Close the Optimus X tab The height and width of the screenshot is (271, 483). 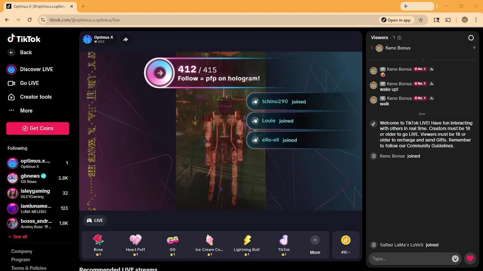tap(72, 6)
